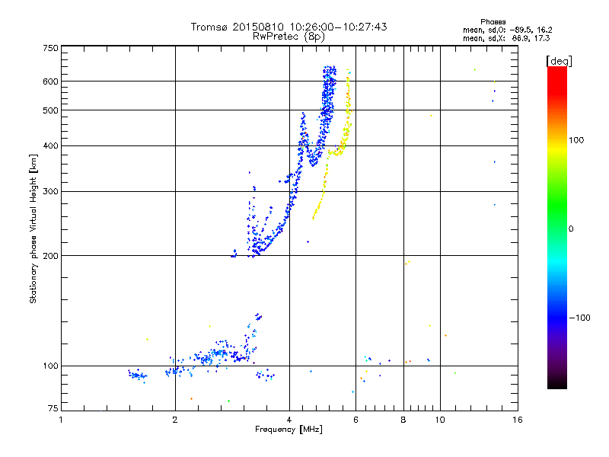Click y-axis tick label '75'
The width and height of the screenshot is (609, 457).
(53, 408)
